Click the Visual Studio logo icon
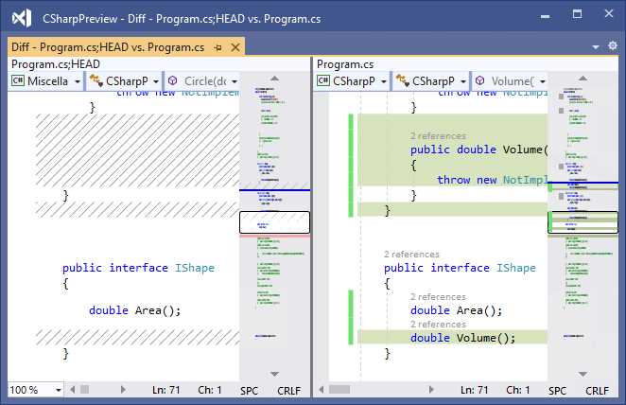Viewport: 626px width, 405px height. pyautogui.click(x=21, y=18)
